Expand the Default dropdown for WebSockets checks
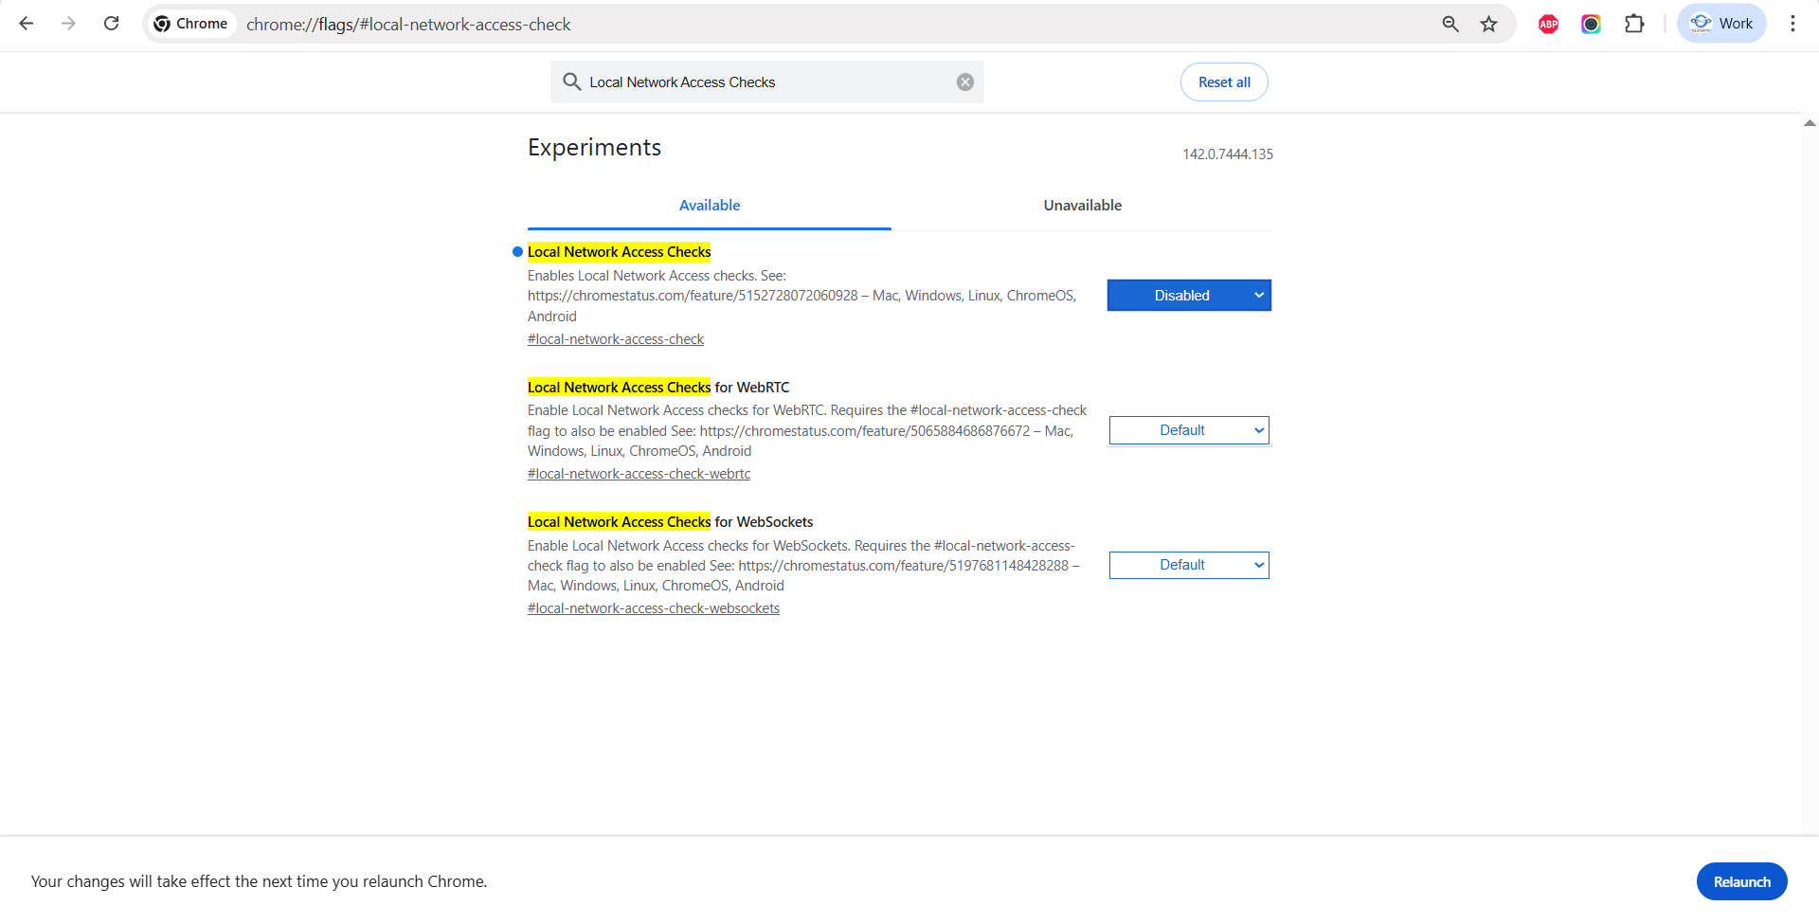1819x924 pixels. point(1189,566)
